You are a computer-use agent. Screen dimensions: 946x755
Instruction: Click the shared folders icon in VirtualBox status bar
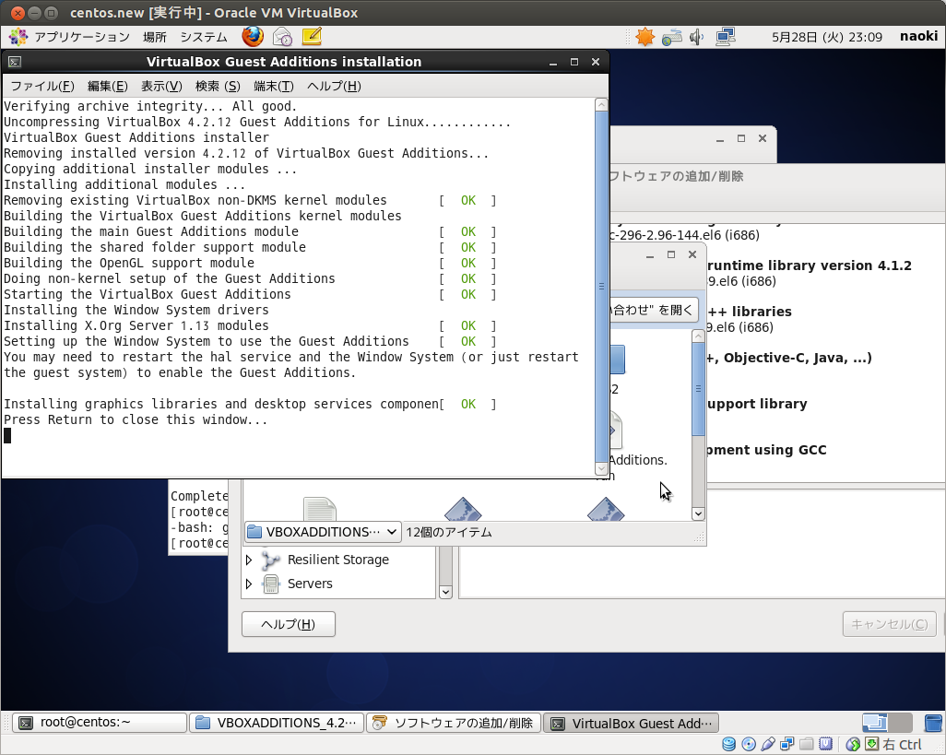pos(807,744)
